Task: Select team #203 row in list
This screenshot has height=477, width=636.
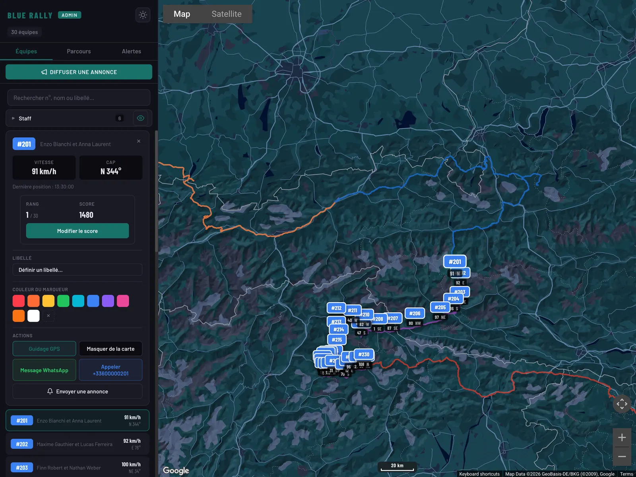Action: pyautogui.click(x=78, y=467)
